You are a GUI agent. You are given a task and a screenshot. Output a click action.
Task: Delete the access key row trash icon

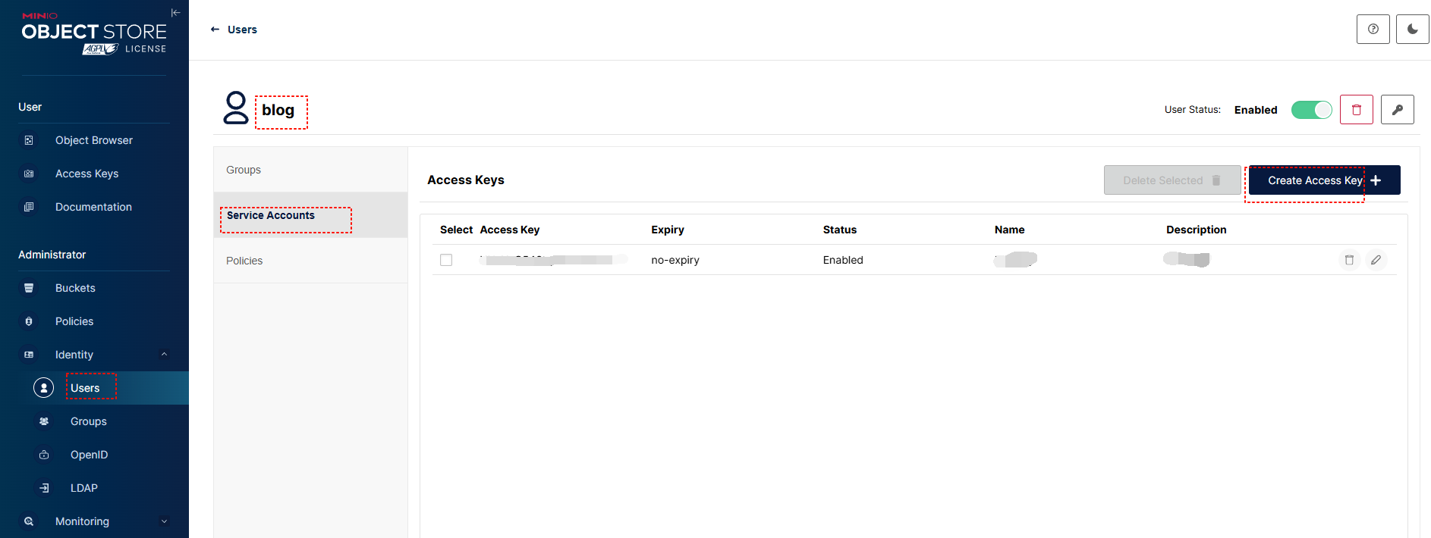1348,260
